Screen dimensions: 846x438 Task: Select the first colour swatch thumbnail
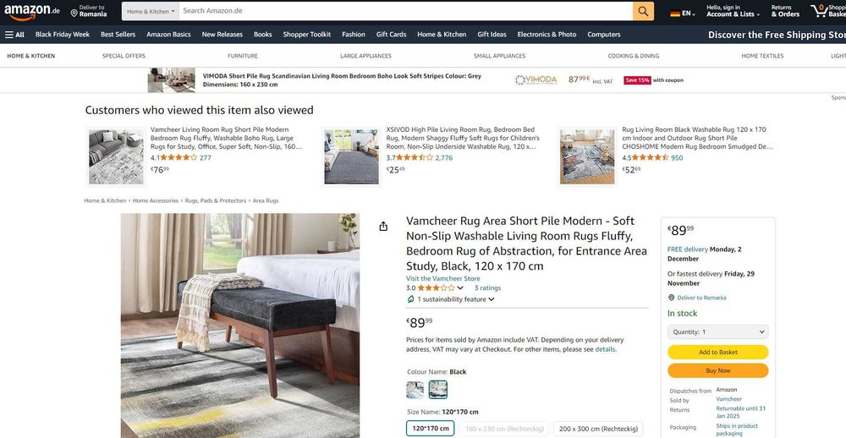click(x=415, y=390)
